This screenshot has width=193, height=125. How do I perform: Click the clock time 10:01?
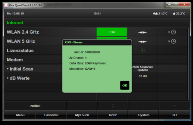(97, 13)
